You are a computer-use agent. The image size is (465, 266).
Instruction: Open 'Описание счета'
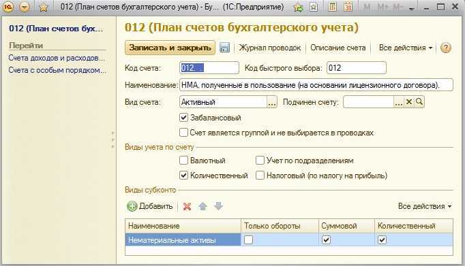(337, 48)
